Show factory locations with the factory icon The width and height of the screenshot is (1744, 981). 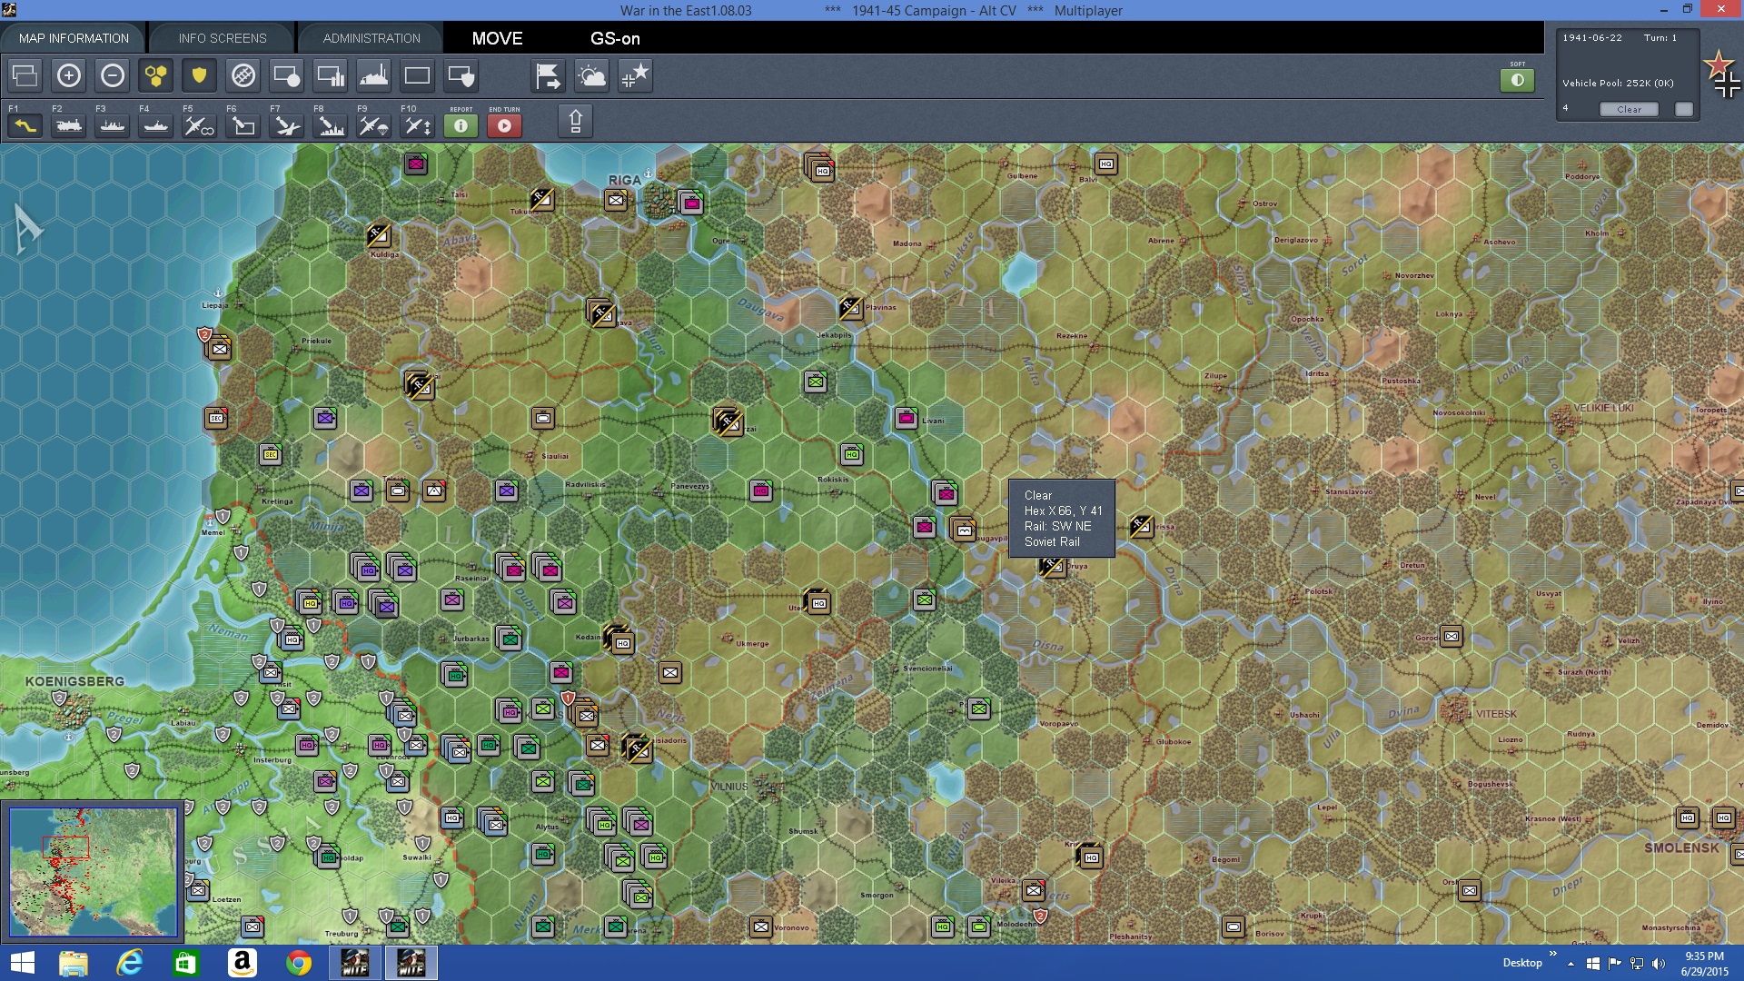click(x=373, y=76)
